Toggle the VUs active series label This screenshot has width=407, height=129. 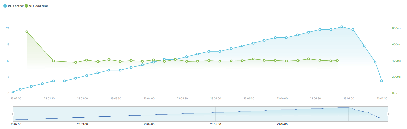(16, 6)
